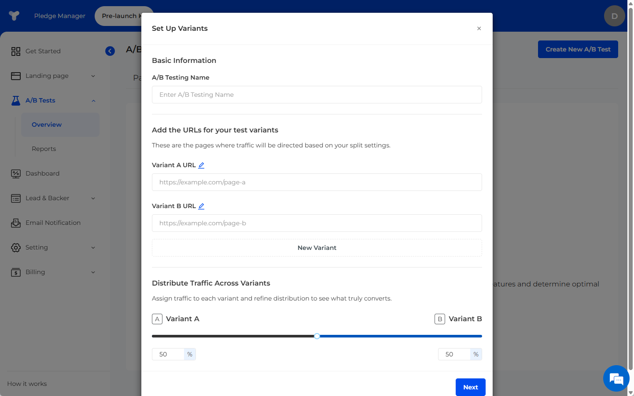Click the edit pencil beside Variant B URL
Image resolution: width=634 pixels, height=396 pixels.
(201, 206)
